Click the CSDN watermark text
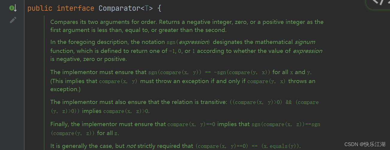The width and height of the screenshot is (390, 150). 365,145
